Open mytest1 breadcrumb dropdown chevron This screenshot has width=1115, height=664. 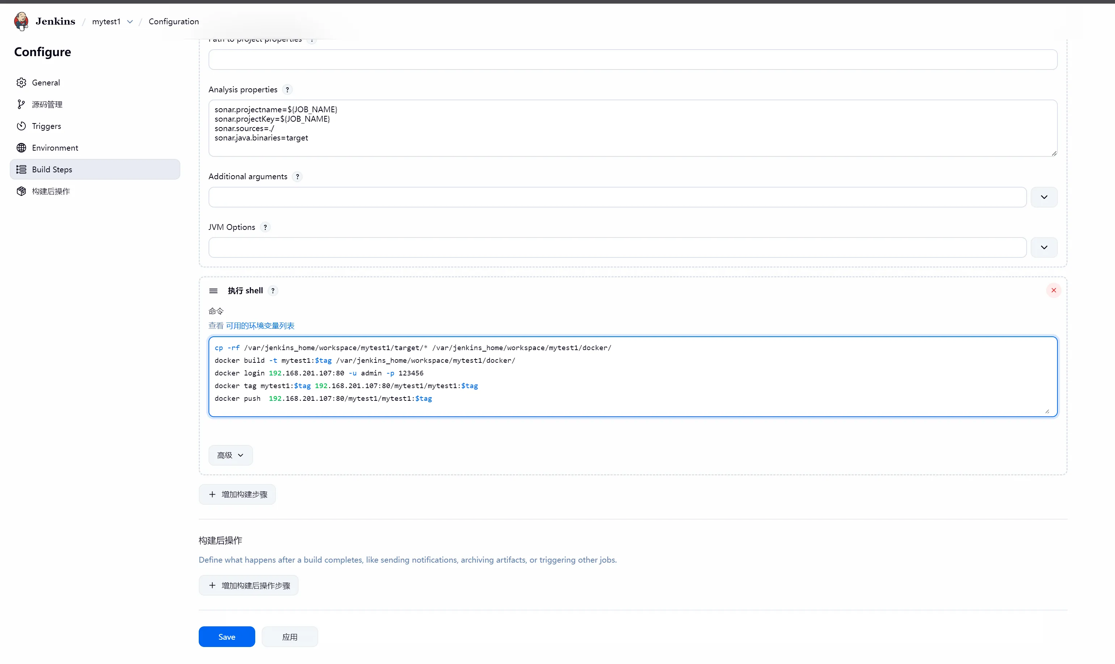tap(130, 22)
